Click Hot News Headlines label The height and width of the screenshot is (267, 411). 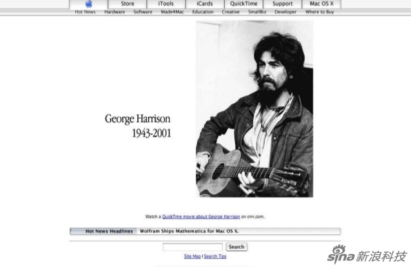pyautogui.click(x=109, y=232)
